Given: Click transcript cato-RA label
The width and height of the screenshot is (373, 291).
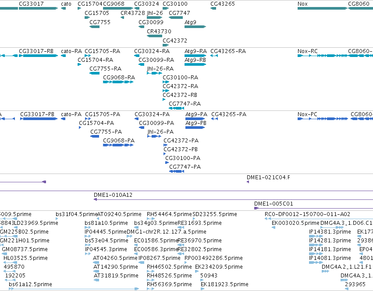Looking at the screenshot, I should 71,51.
